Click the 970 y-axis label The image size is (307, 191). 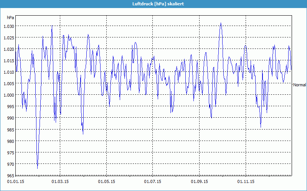point(10,163)
